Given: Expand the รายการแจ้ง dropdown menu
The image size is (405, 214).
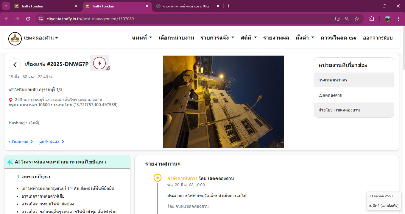Looking at the screenshot, I should pos(217,38).
